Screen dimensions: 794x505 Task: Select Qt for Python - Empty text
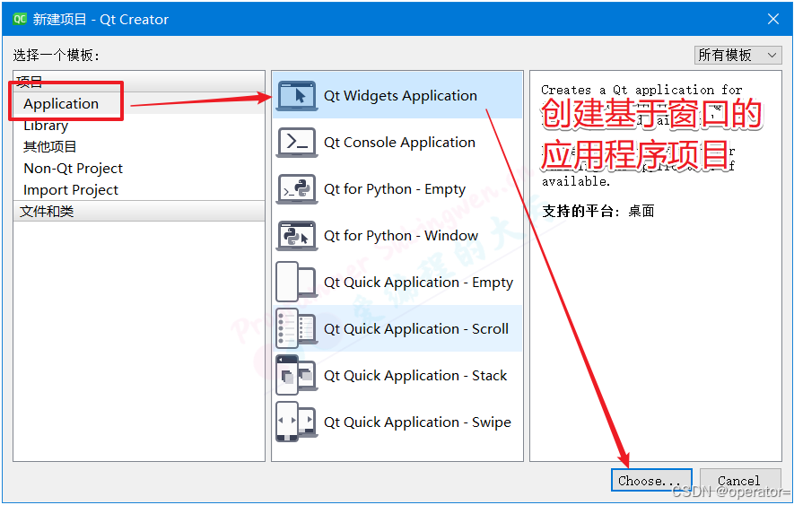point(395,189)
